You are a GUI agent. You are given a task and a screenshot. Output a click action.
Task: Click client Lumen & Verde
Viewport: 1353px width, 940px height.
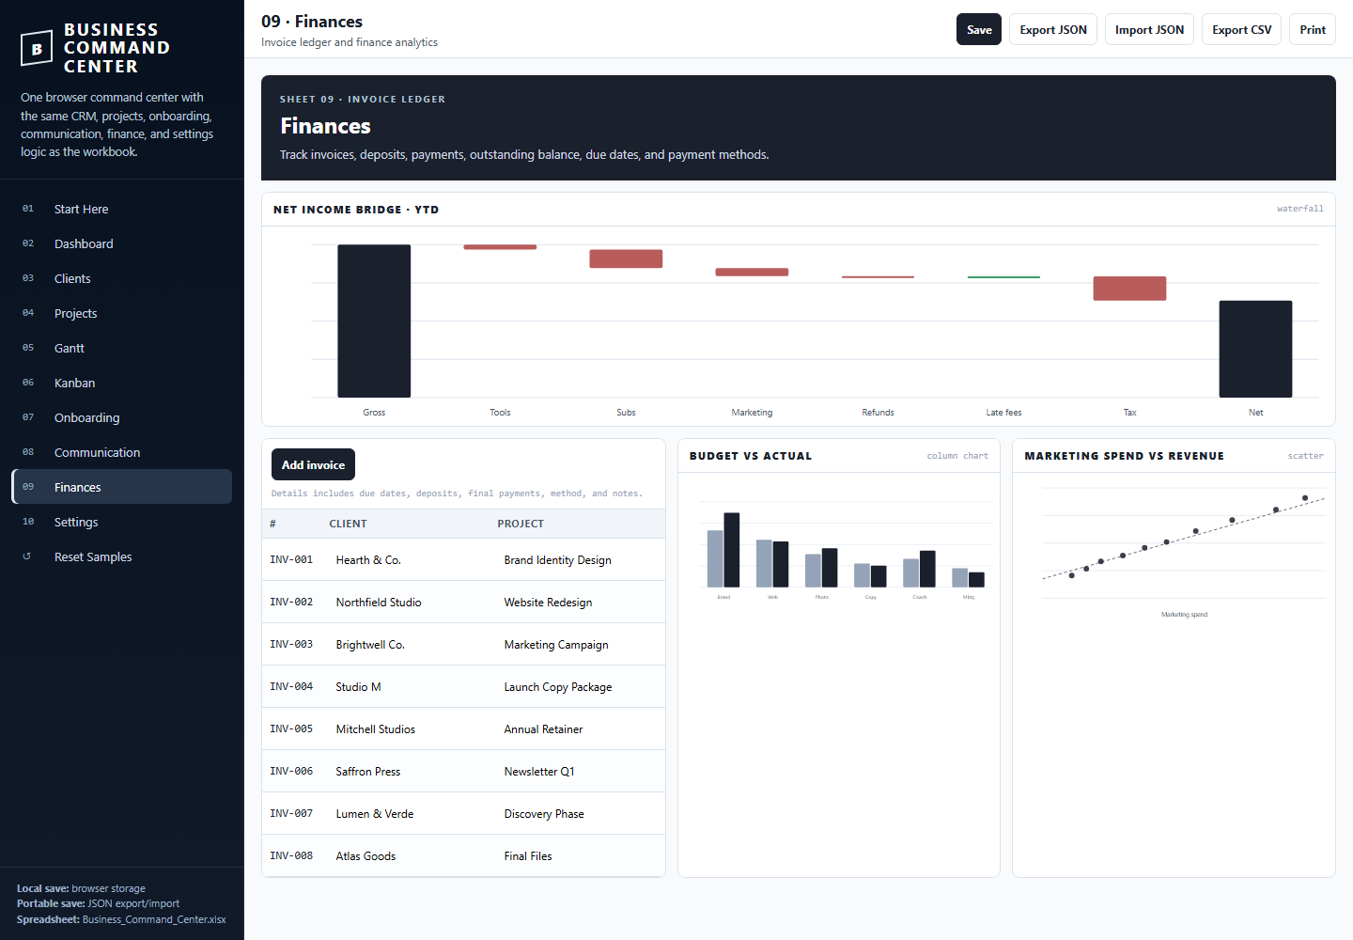point(374,813)
